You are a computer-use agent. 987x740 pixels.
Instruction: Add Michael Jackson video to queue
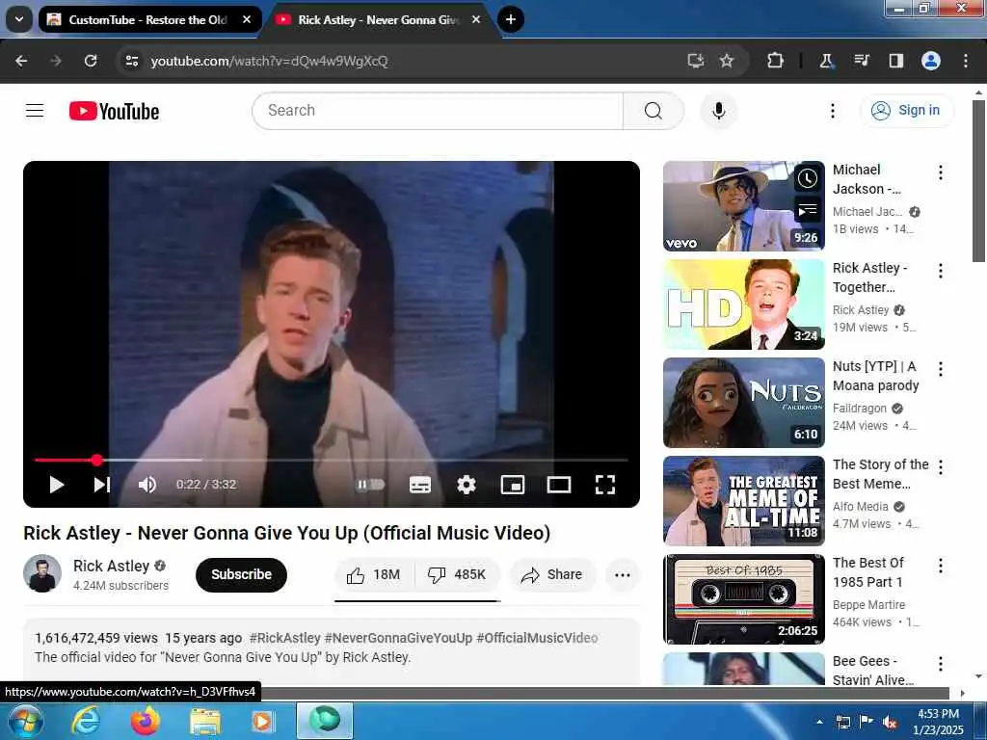[x=808, y=210]
